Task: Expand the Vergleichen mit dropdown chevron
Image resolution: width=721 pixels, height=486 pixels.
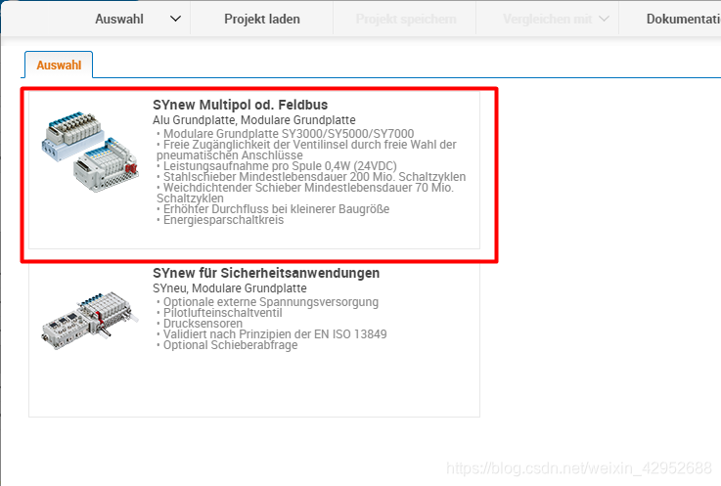Action: point(605,19)
